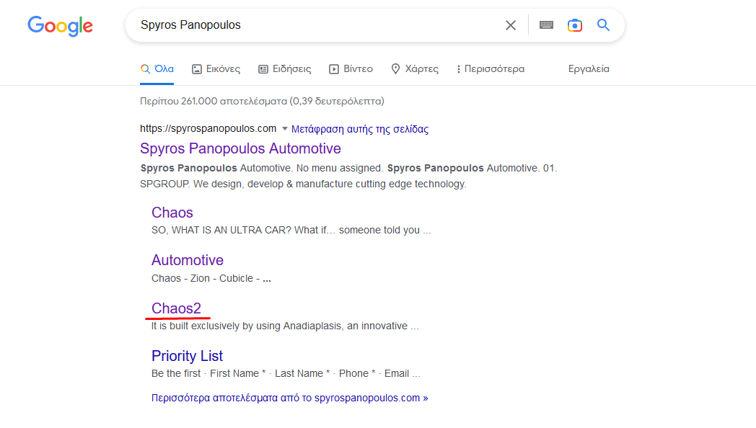Open more results from spyrospanopoulos.com link
The width and height of the screenshot is (756, 428).
coord(290,398)
